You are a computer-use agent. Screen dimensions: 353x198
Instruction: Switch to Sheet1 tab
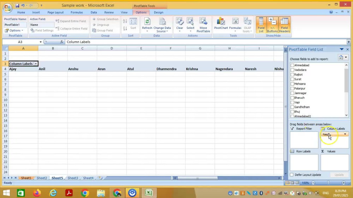coord(26,178)
